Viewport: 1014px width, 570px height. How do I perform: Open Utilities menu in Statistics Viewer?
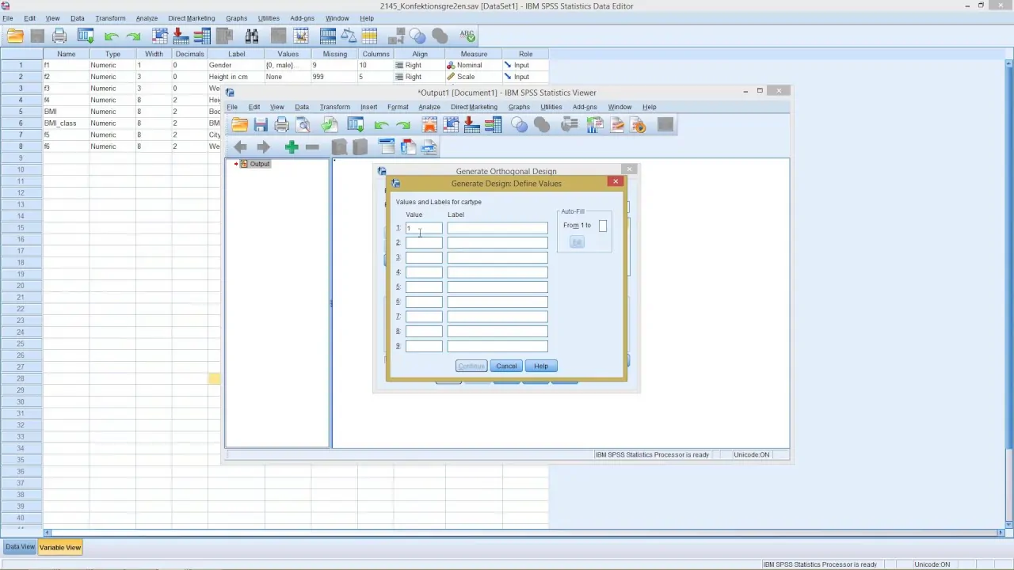click(551, 107)
